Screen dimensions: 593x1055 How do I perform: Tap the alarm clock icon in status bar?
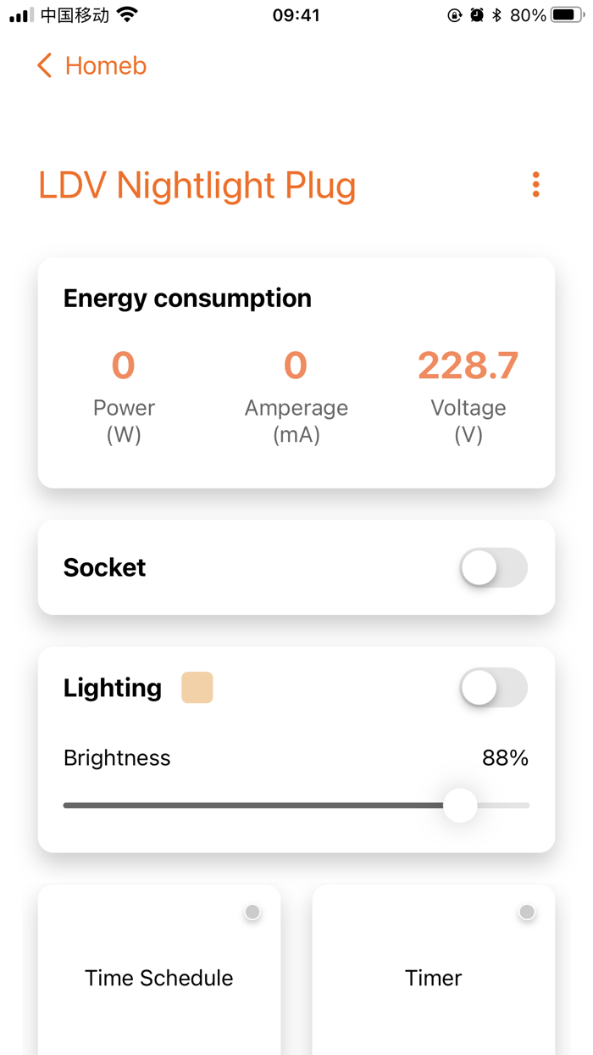coord(475,14)
